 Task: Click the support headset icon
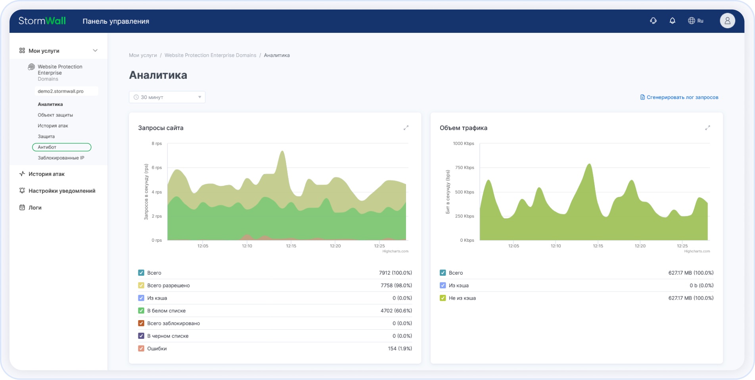click(x=653, y=21)
